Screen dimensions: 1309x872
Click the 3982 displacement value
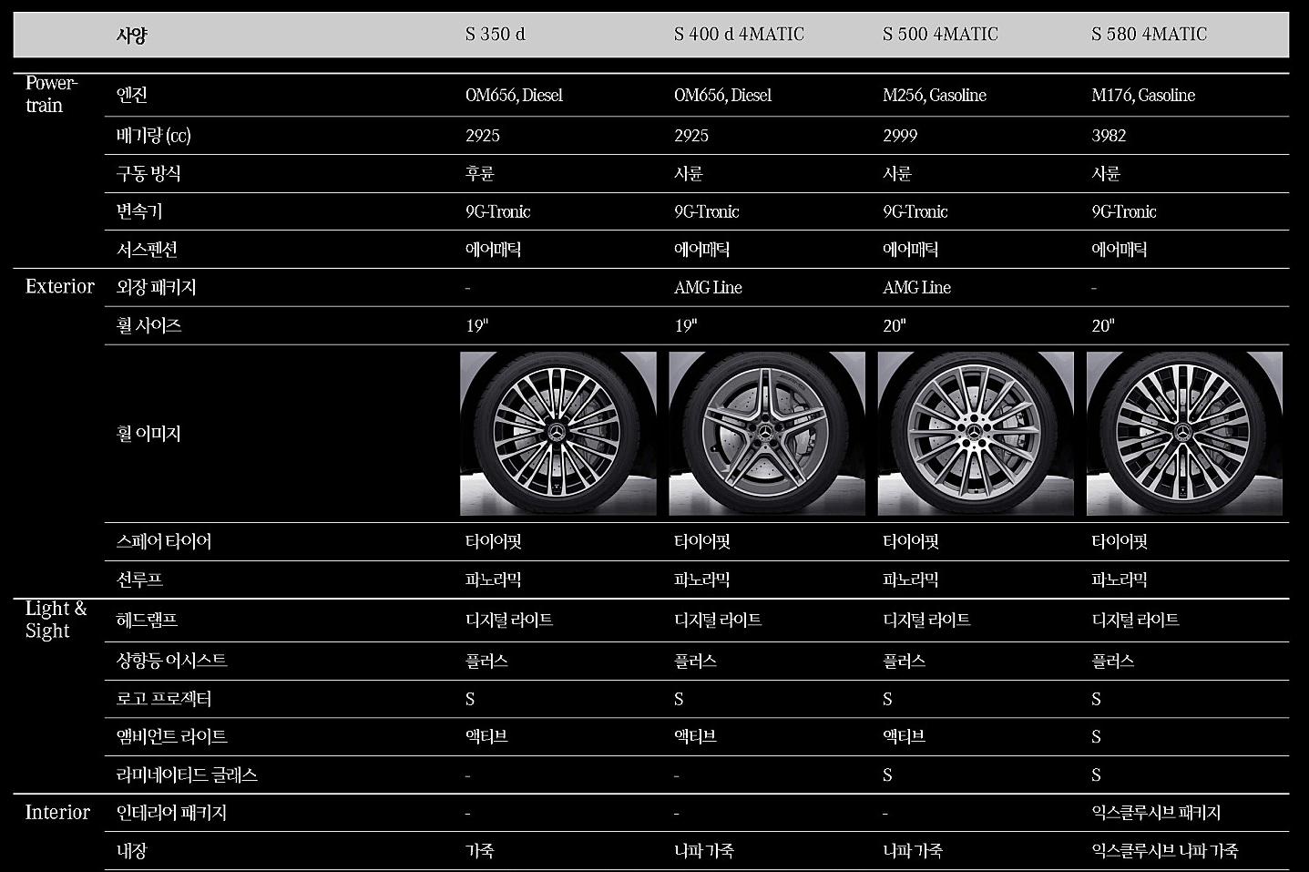coord(1109,136)
